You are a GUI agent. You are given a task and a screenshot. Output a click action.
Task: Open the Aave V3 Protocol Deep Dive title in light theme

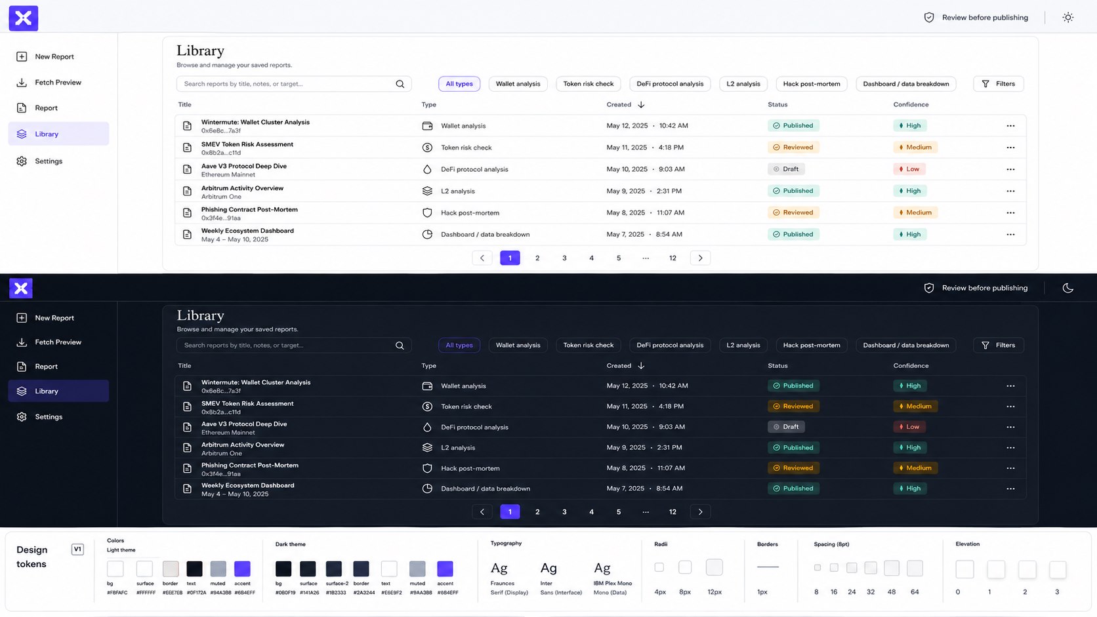tap(244, 167)
